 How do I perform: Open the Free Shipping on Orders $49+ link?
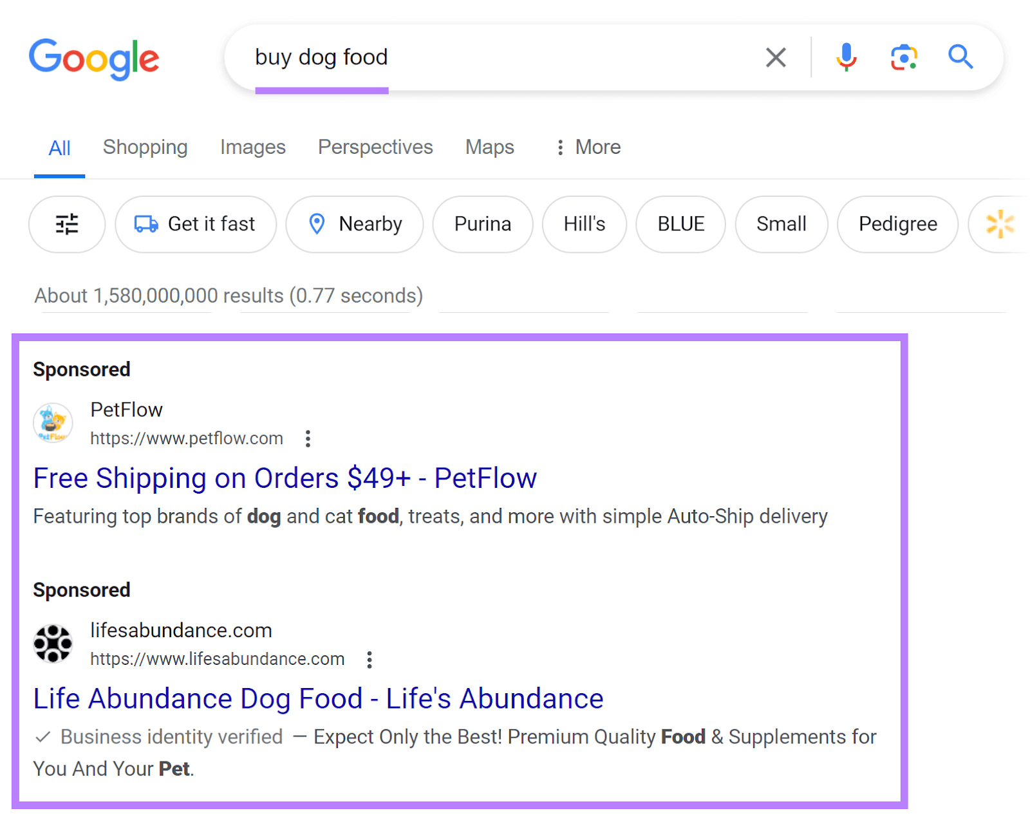pos(285,478)
